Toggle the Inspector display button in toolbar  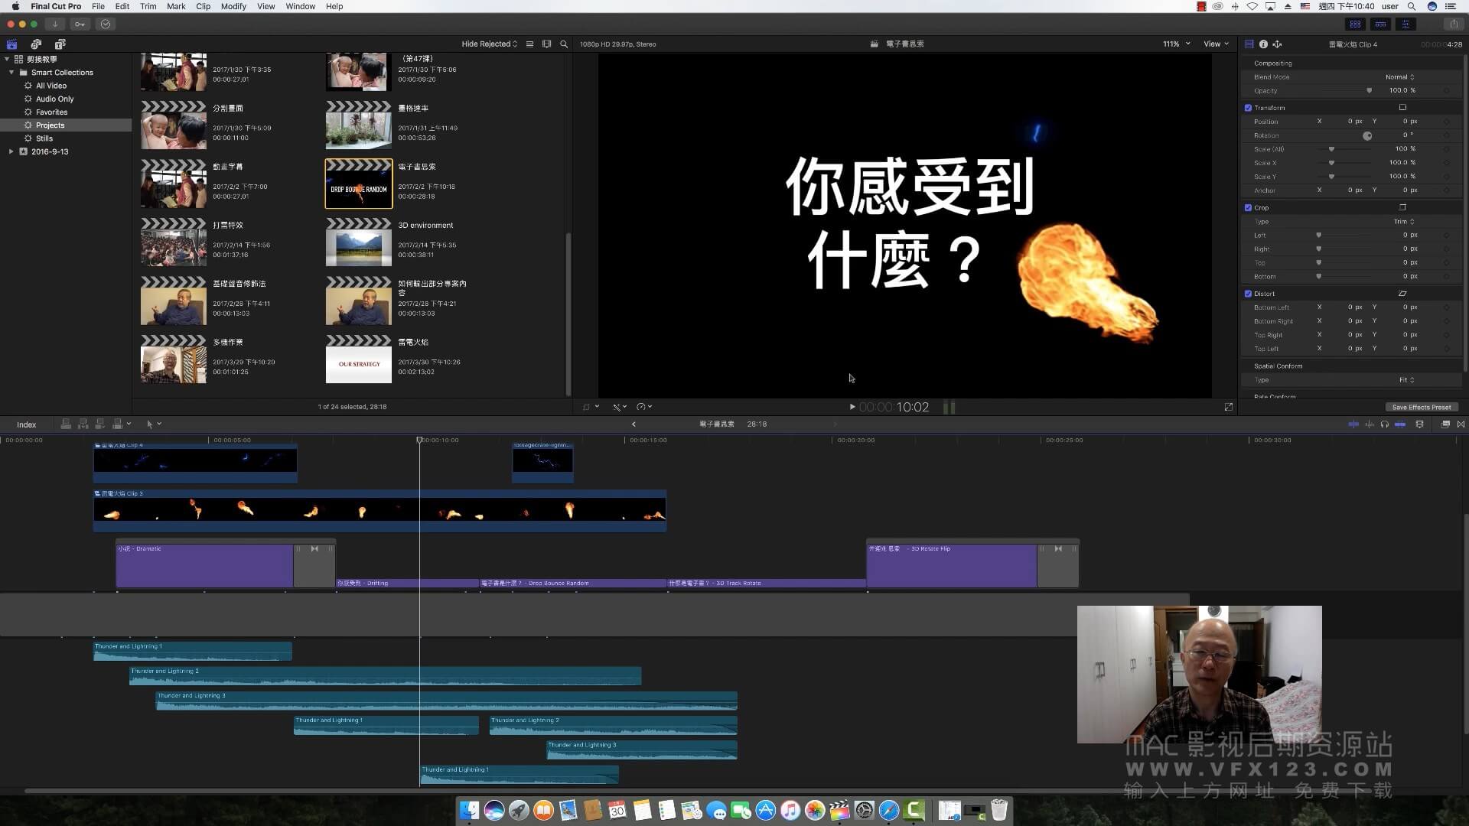click(x=1405, y=24)
